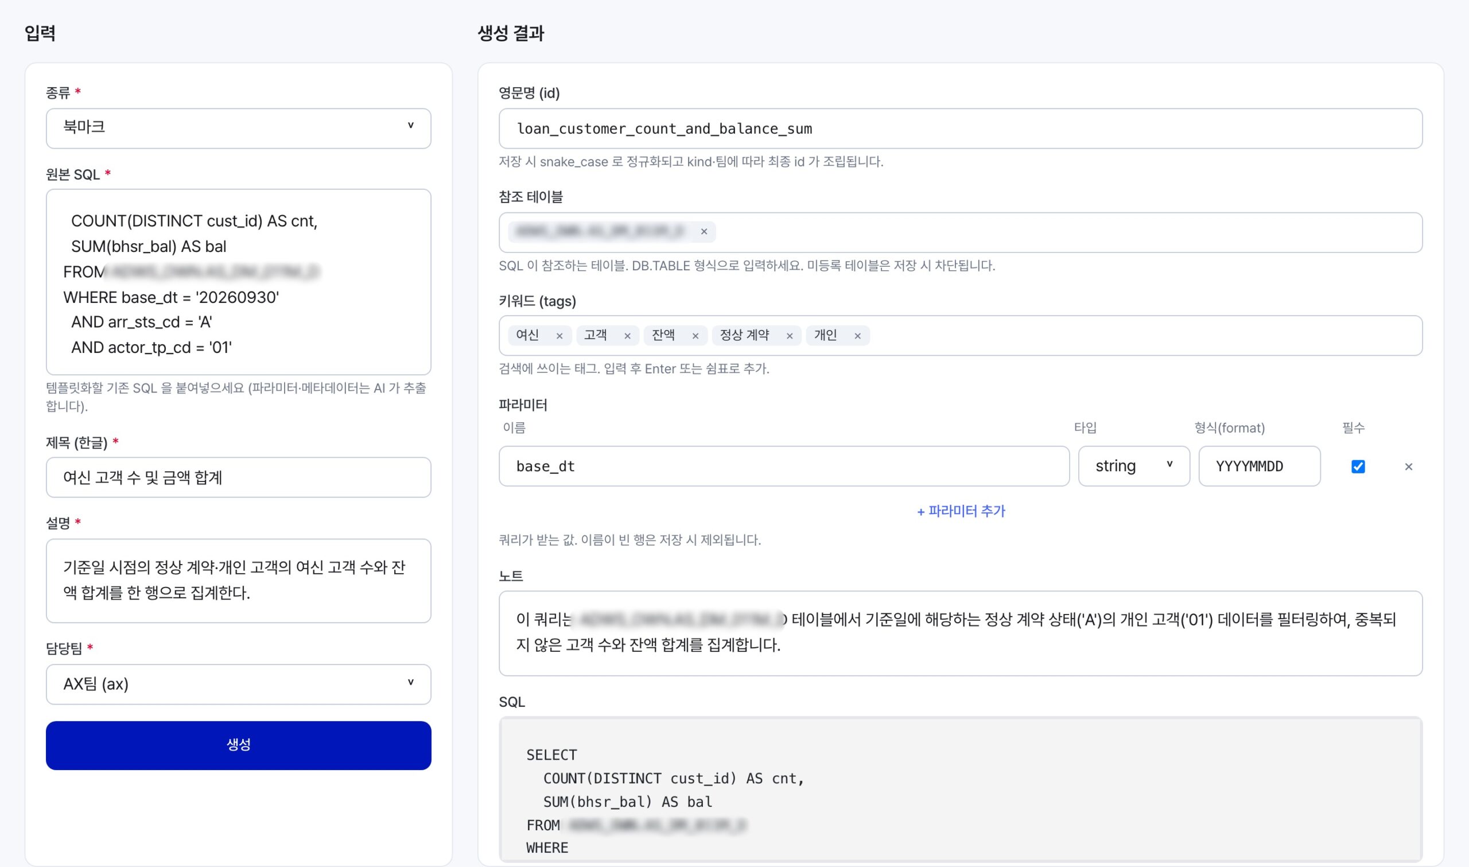This screenshot has width=1469, height=867.
Task: Delete the base_dt parameter row
Action: [x=1408, y=467]
